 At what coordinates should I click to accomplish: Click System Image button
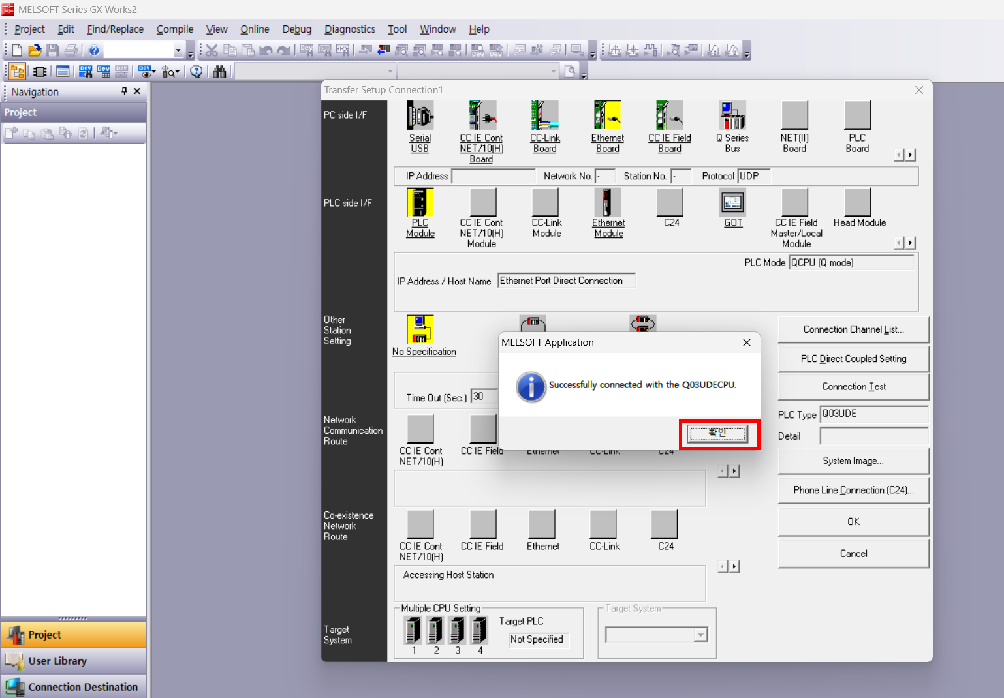(853, 461)
